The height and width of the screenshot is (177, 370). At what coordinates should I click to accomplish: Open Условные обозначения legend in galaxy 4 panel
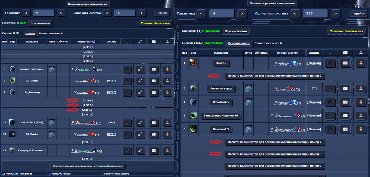pos(346,31)
